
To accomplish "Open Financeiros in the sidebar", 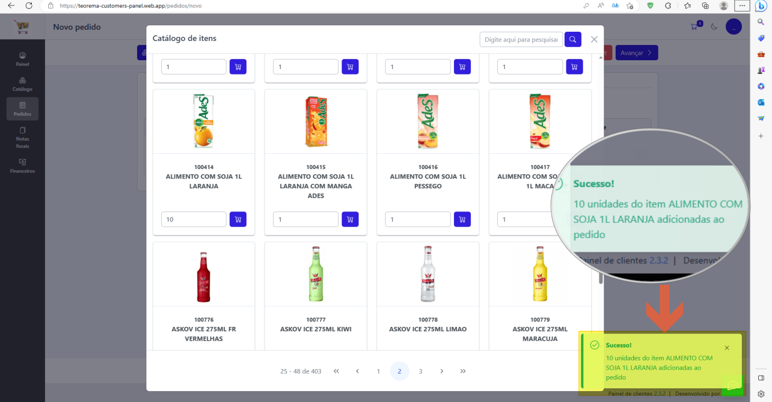I will coord(22,166).
